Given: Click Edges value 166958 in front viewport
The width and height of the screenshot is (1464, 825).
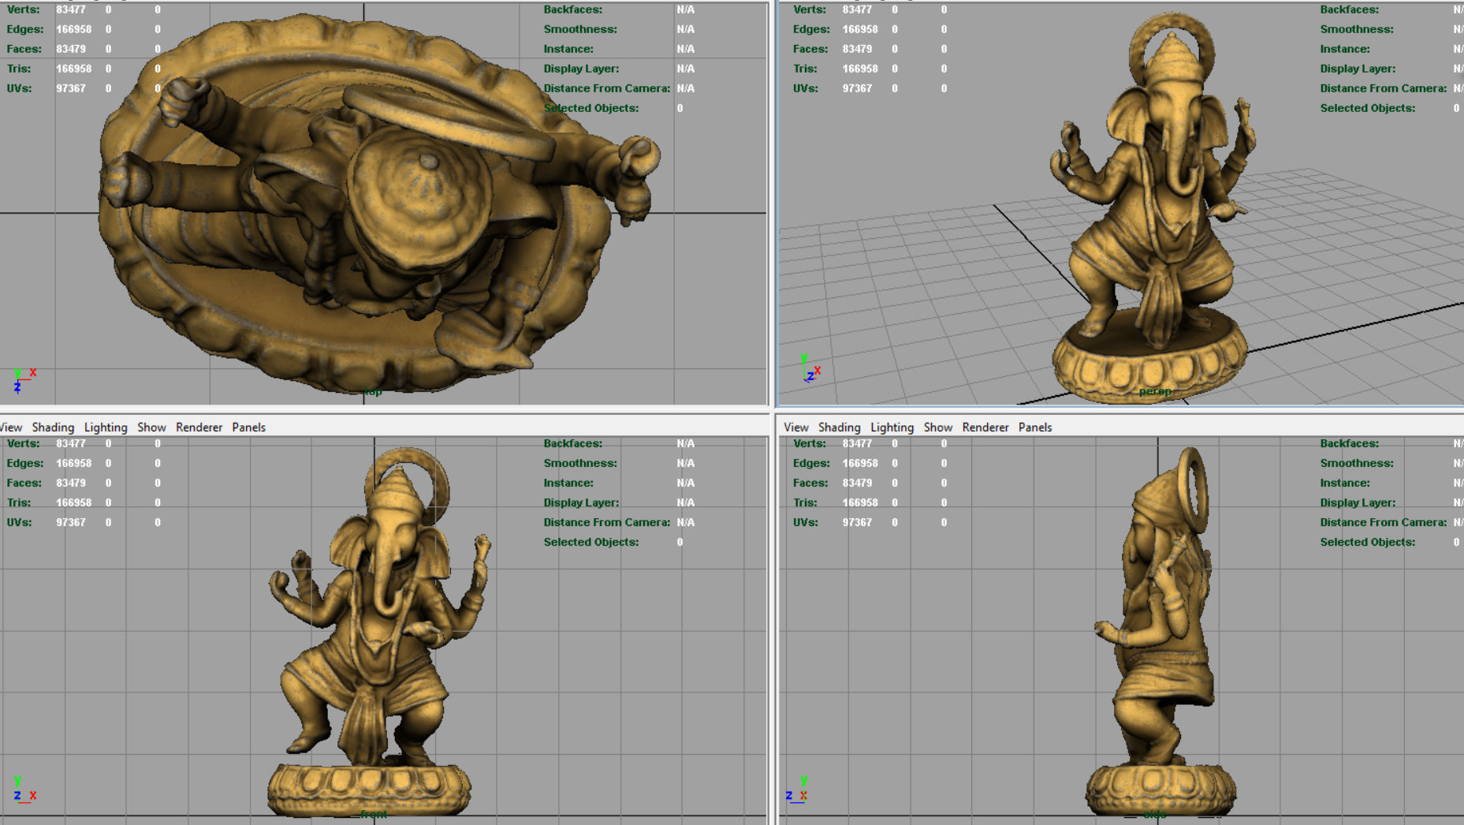Looking at the screenshot, I should pyautogui.click(x=73, y=463).
